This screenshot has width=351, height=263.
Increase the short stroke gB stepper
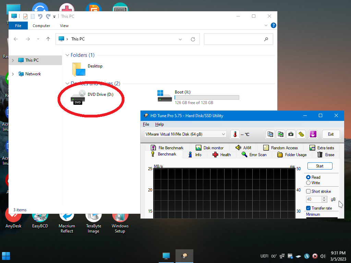click(x=324, y=198)
